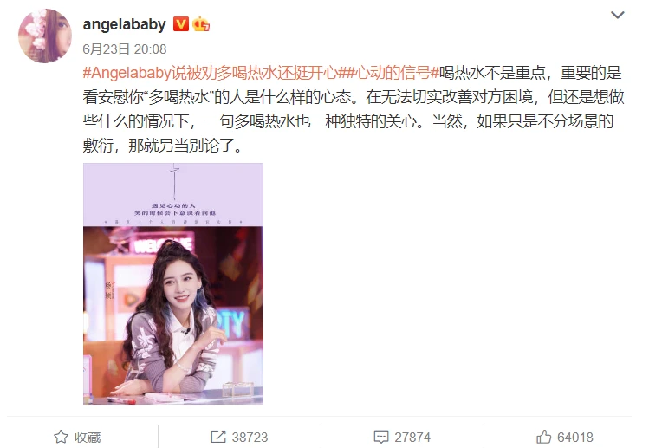Click the crown membership badge icon
This screenshot has height=448, width=649.
pyautogui.click(x=201, y=24)
